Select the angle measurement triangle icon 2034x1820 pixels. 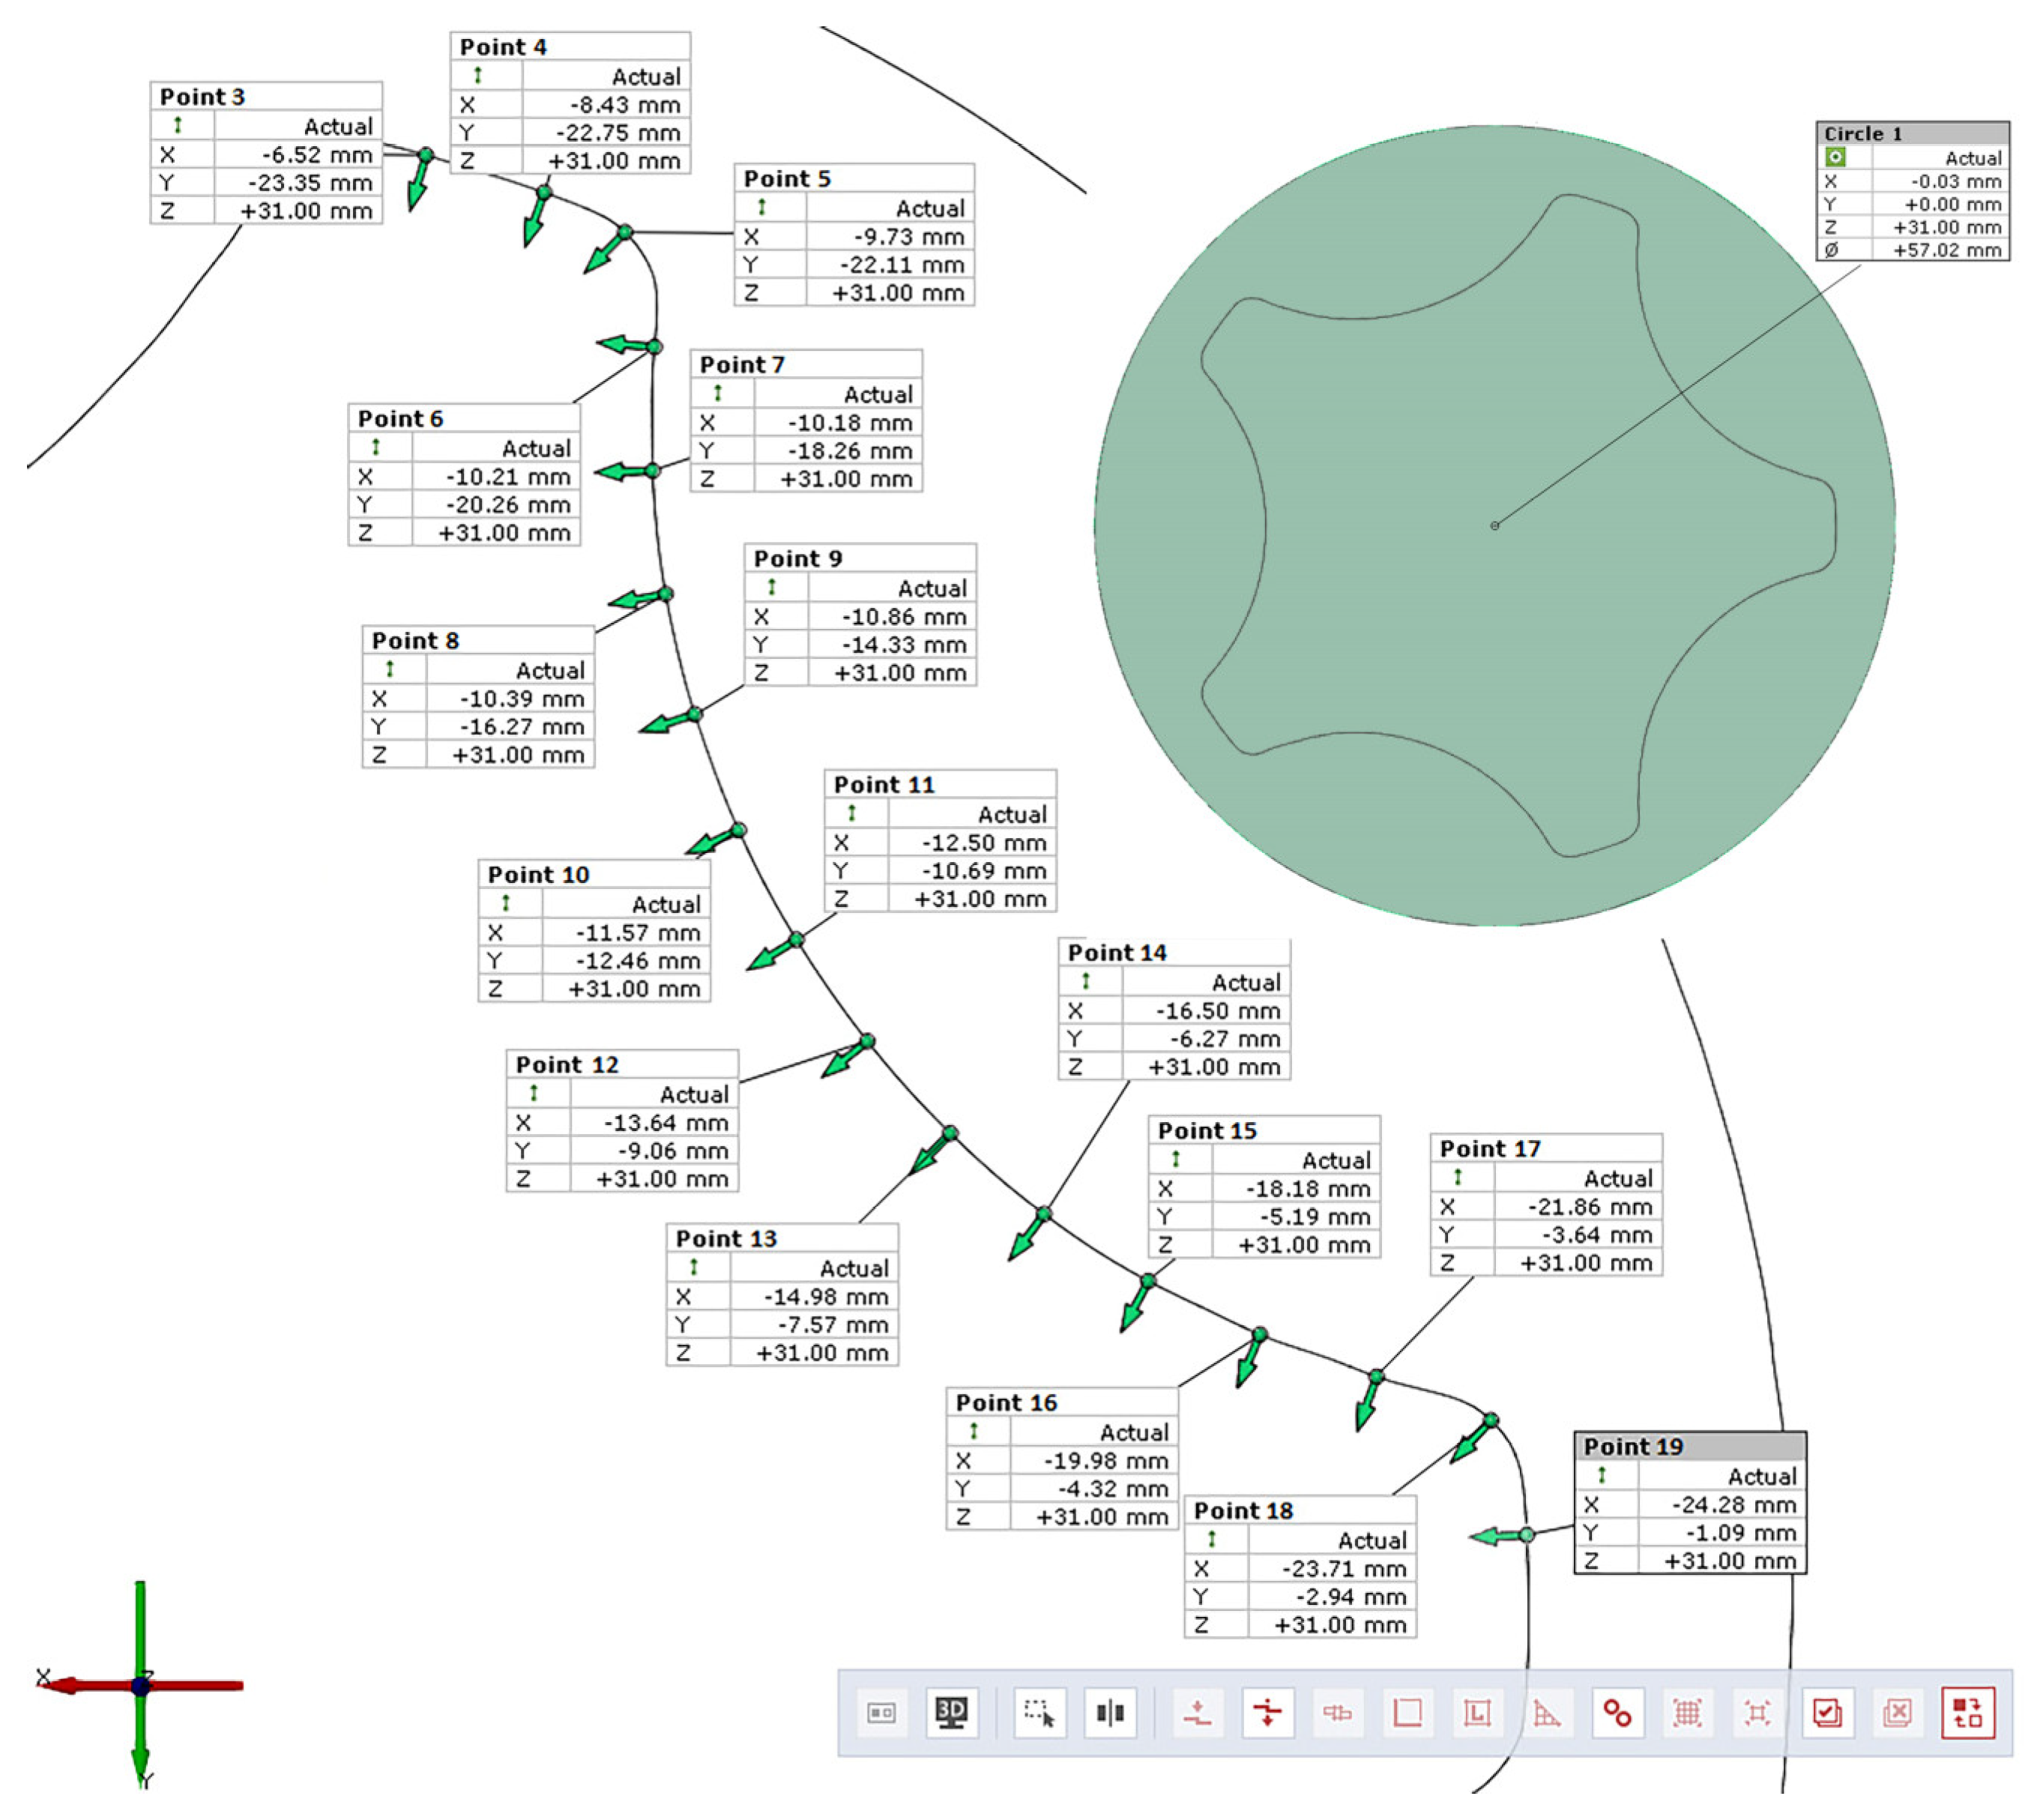tap(1548, 1712)
